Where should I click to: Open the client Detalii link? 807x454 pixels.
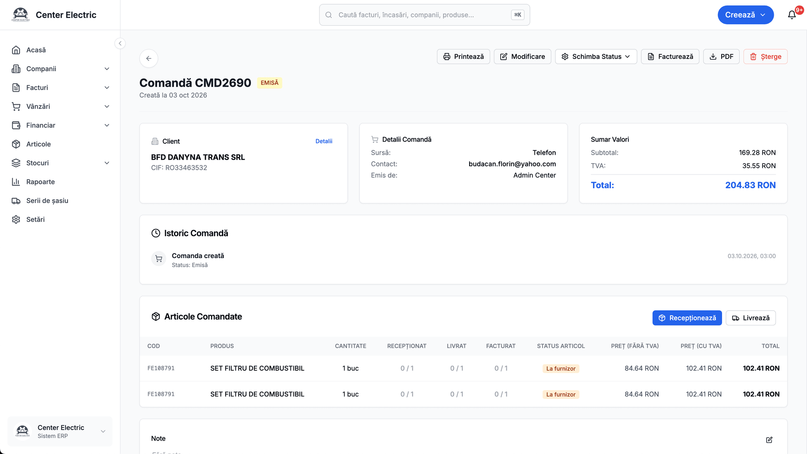click(x=324, y=141)
